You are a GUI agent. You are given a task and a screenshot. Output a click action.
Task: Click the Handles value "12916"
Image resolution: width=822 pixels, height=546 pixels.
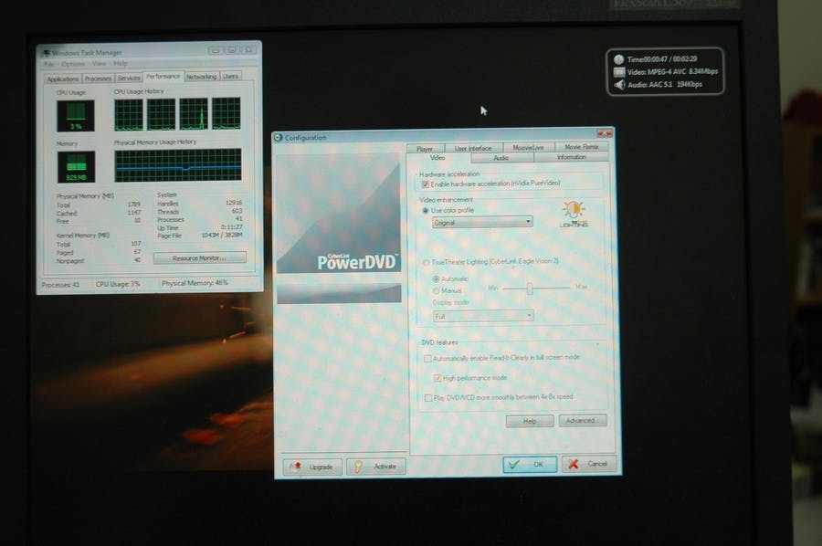pyautogui.click(x=234, y=203)
